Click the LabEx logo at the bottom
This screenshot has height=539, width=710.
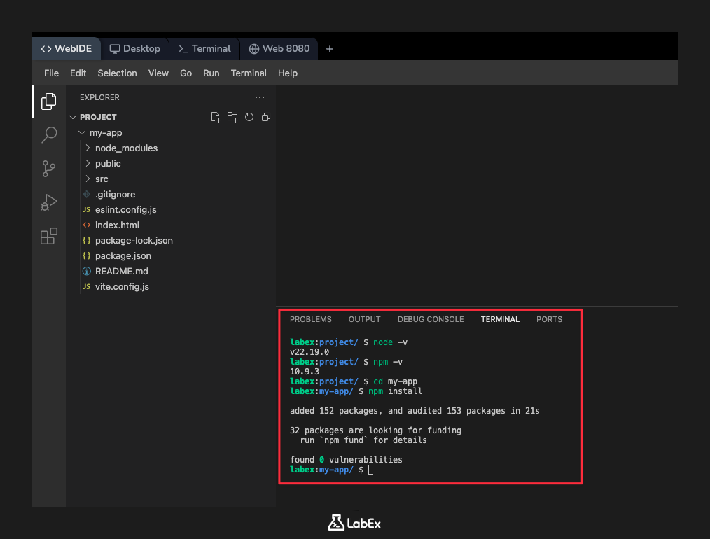pos(354,522)
